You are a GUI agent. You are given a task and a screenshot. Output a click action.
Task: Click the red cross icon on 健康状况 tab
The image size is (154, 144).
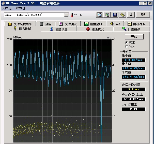point(88,29)
